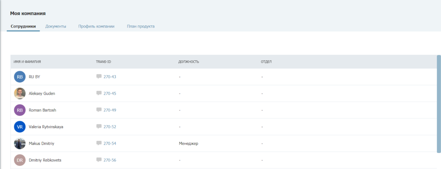Switch to the Сотрудники tab

click(x=23, y=26)
